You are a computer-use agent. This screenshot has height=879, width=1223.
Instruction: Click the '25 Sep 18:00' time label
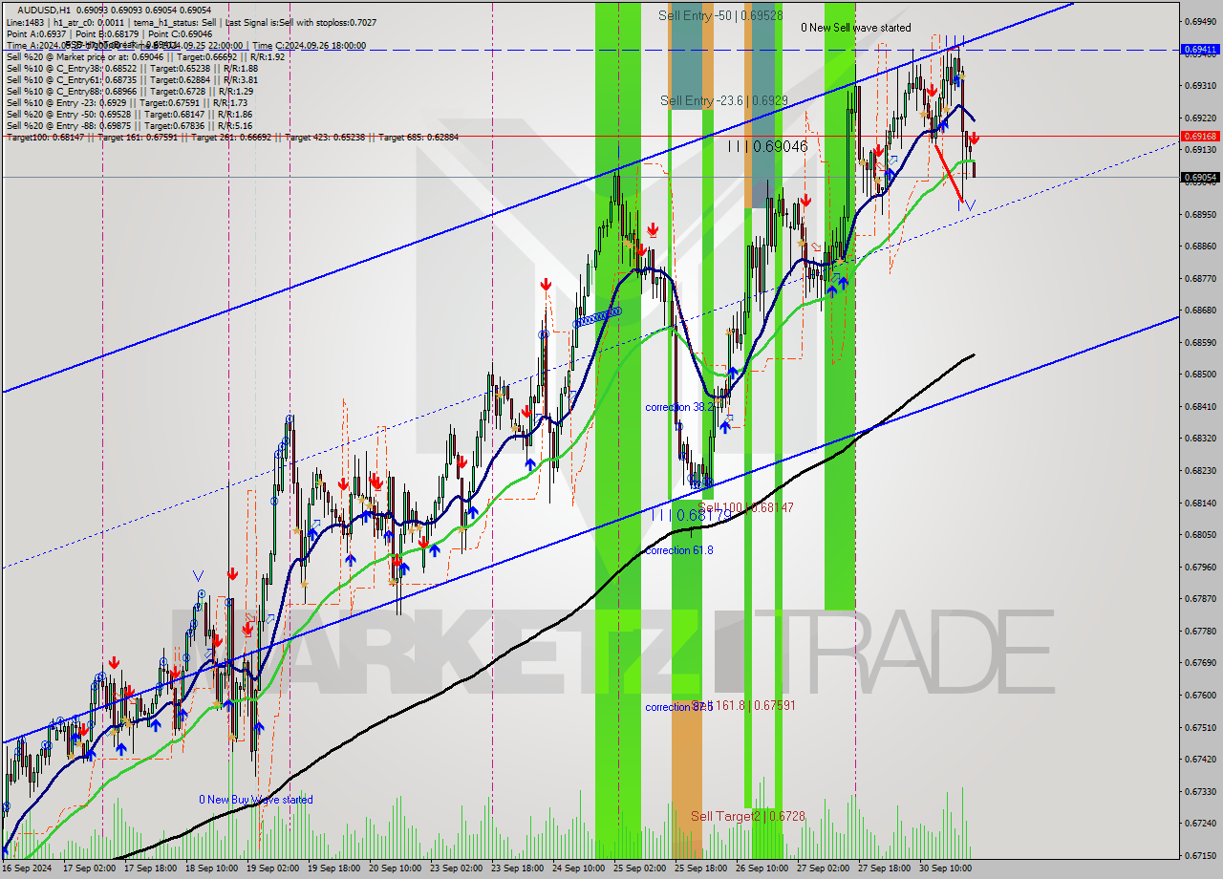coord(701,868)
